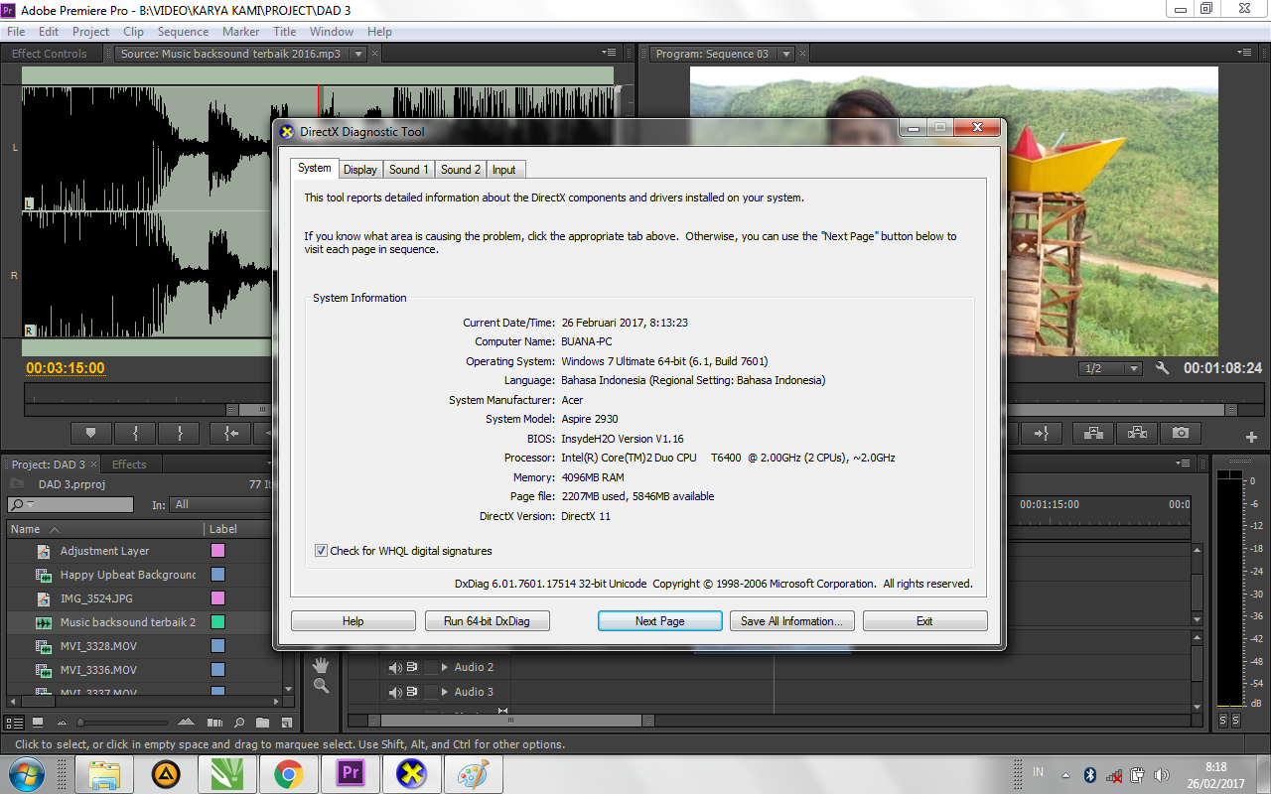Switch to the Effects tab
The image size is (1271, 794).
[x=130, y=463]
